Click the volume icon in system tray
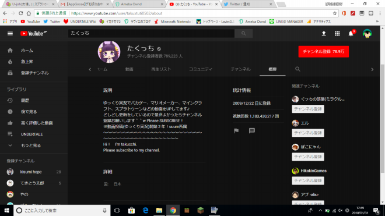Viewport: 385px width, 216px height. (x=341, y=210)
